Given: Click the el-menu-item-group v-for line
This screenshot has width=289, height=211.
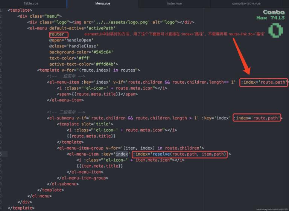Looking at the screenshot, I should pyautogui.click(x=130, y=148).
